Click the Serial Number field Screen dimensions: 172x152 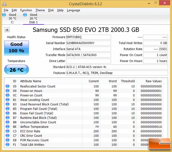(x=88, y=43)
